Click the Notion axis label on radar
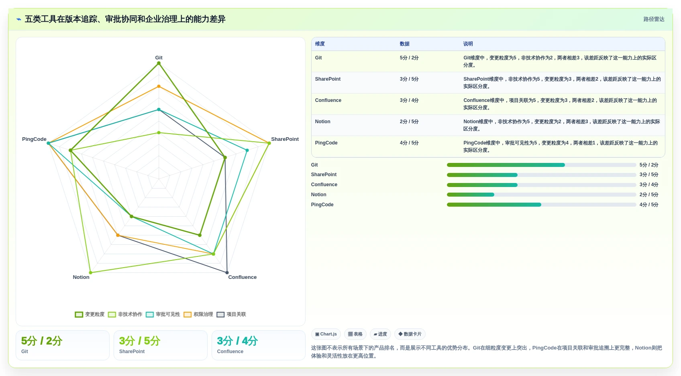 coord(81,277)
